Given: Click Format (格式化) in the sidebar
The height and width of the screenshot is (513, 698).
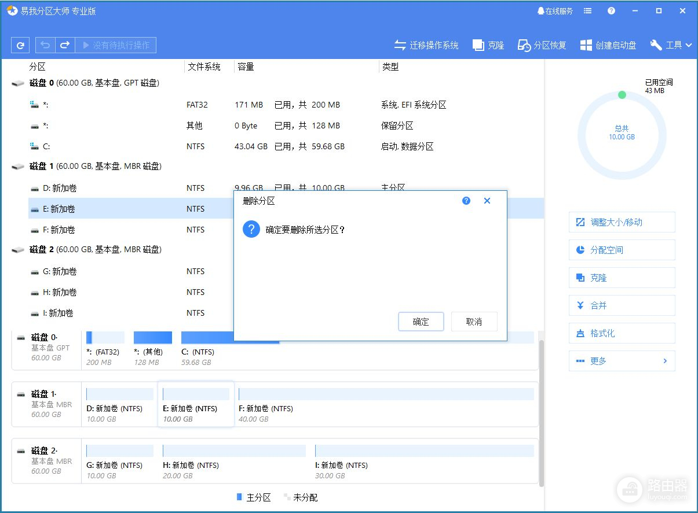Looking at the screenshot, I should tap(622, 333).
